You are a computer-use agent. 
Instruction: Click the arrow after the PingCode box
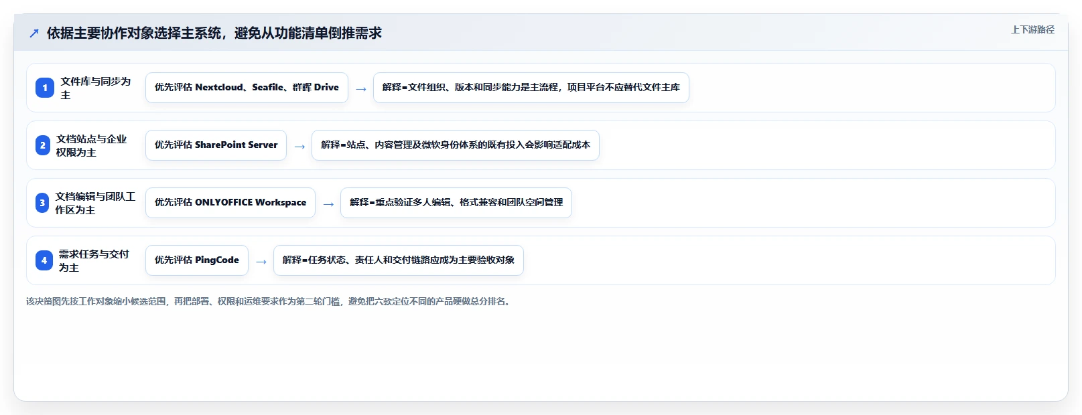click(261, 262)
